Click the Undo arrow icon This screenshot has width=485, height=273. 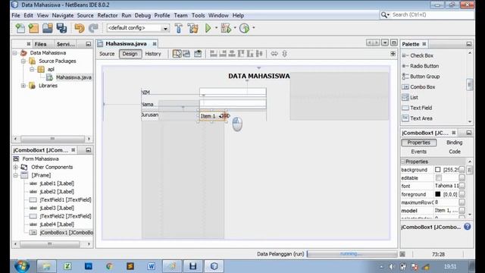(80, 28)
